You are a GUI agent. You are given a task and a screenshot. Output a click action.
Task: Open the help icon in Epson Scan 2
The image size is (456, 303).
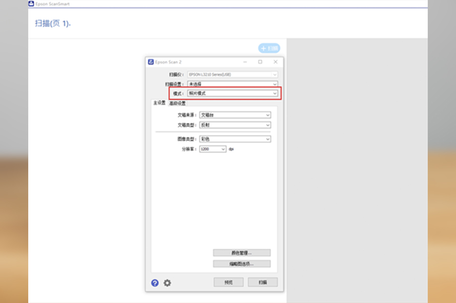155,283
